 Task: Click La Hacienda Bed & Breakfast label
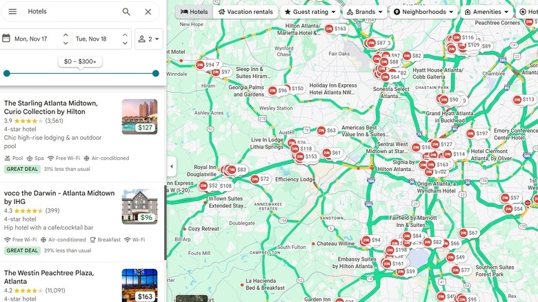pos(265,284)
